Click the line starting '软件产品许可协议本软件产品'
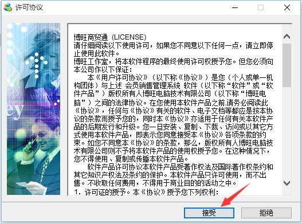The width and height of the screenshot is (302, 223). pos(181,167)
